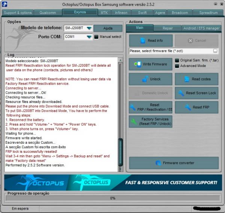Check Original Sam. firm. (*.tar) option
This screenshot has width=225, height=213.
[177, 60]
